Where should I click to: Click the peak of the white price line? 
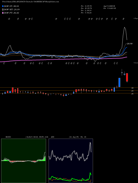pos(125,27)
